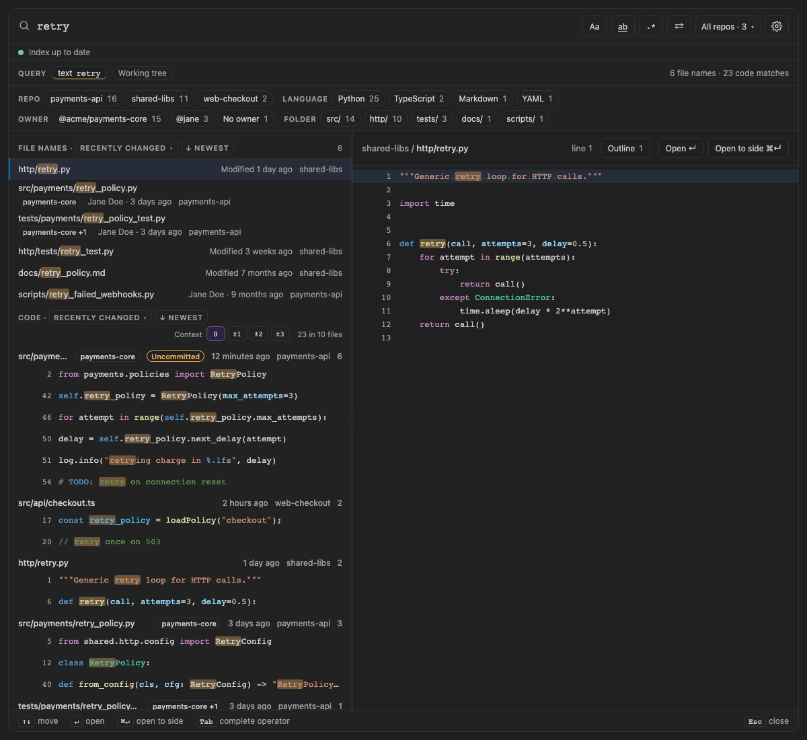Select tests/payments/retry_policy_test.py file result
This screenshot has width=807, height=740.
180,225
